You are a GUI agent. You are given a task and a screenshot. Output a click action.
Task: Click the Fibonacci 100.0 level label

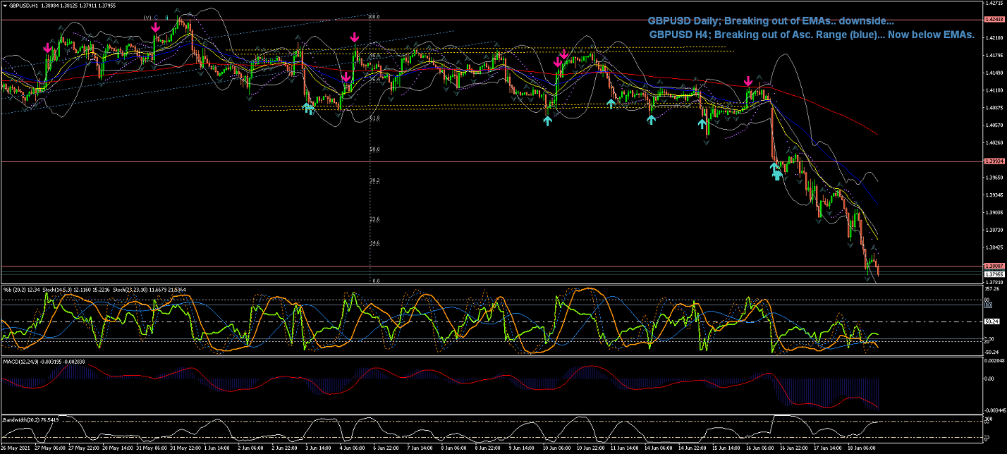[x=374, y=16]
